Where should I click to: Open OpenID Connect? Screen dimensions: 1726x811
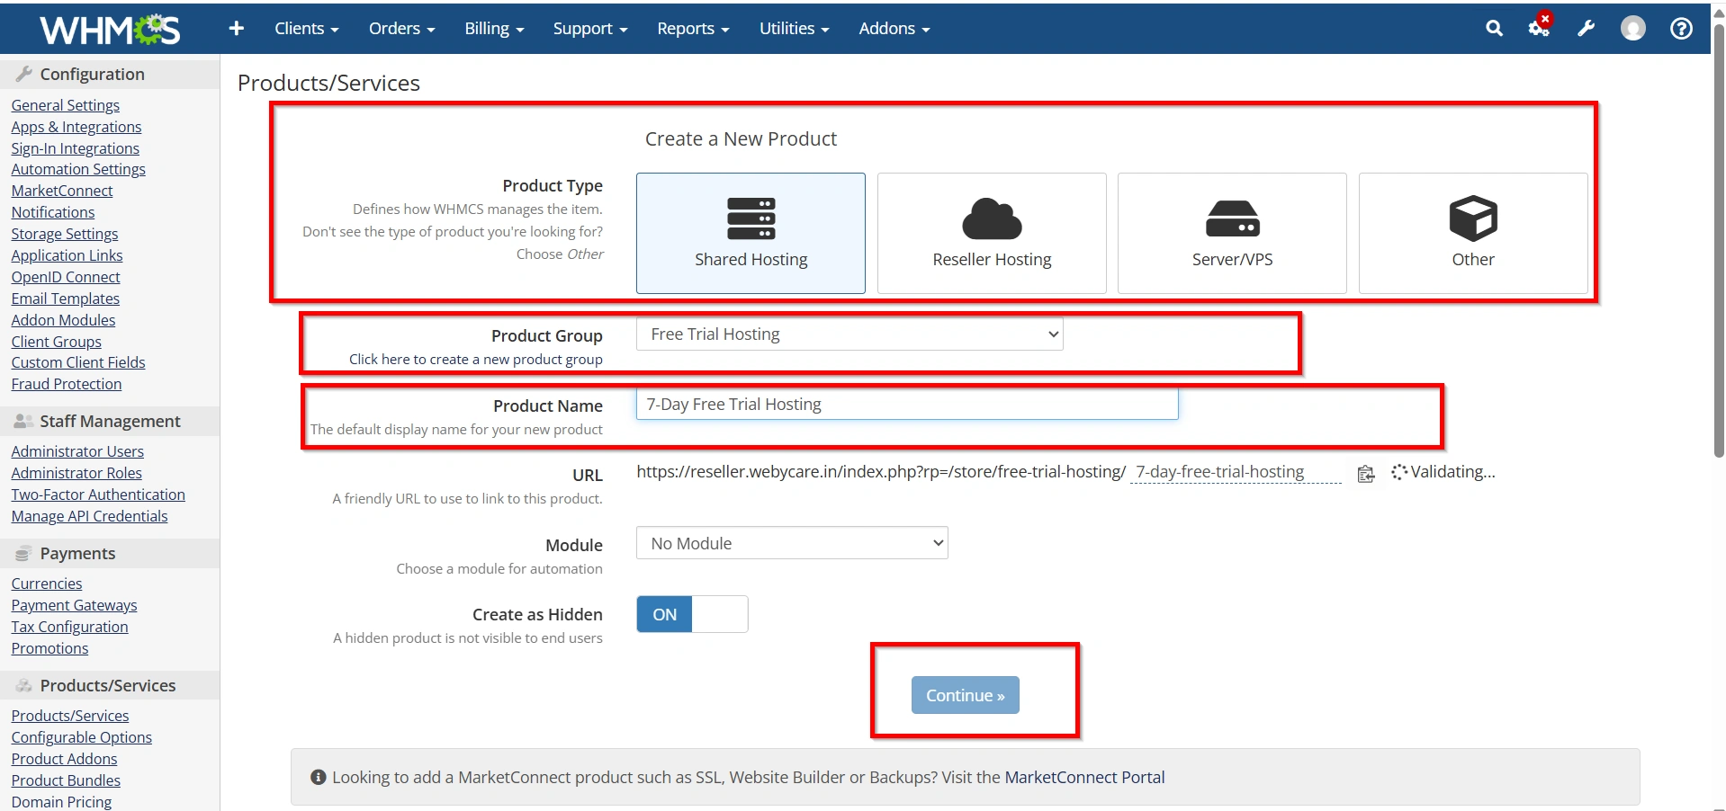(x=65, y=277)
